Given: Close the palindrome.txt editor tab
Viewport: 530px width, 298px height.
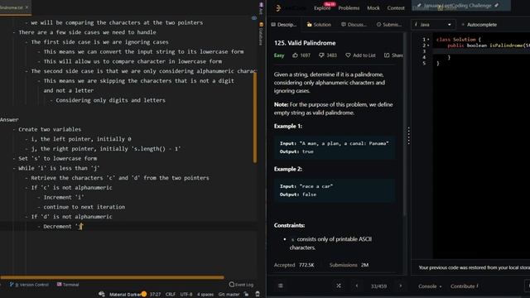Looking at the screenshot, I should point(26,7).
